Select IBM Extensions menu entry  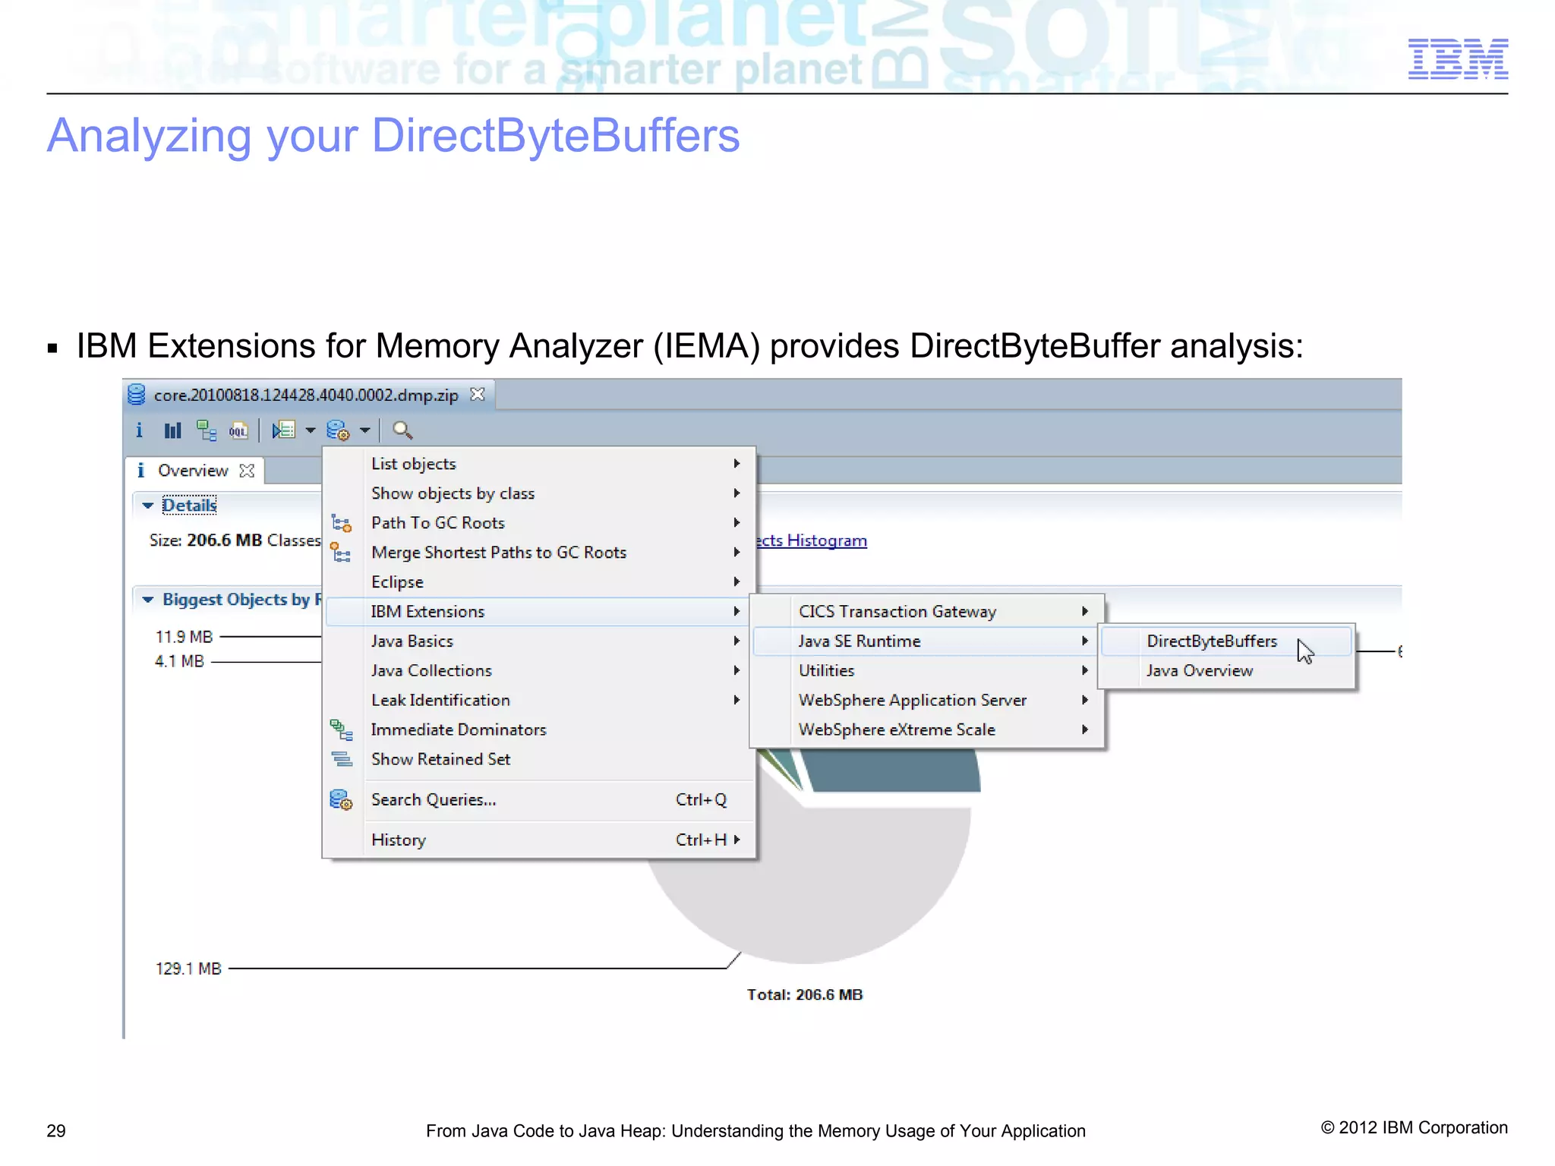pyautogui.click(x=539, y=611)
